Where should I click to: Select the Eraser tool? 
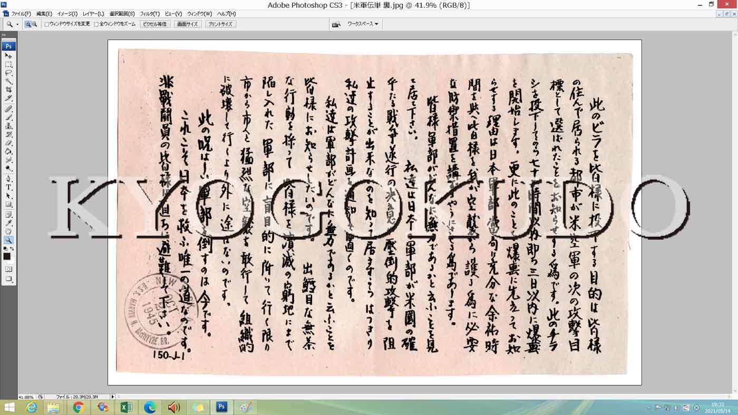click(x=8, y=143)
